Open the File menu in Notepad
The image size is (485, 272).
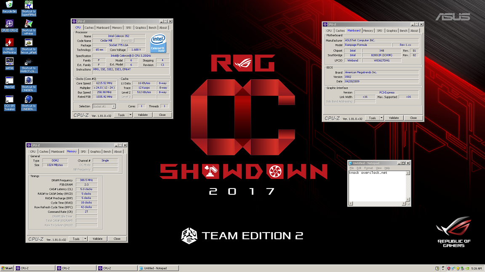click(352, 168)
